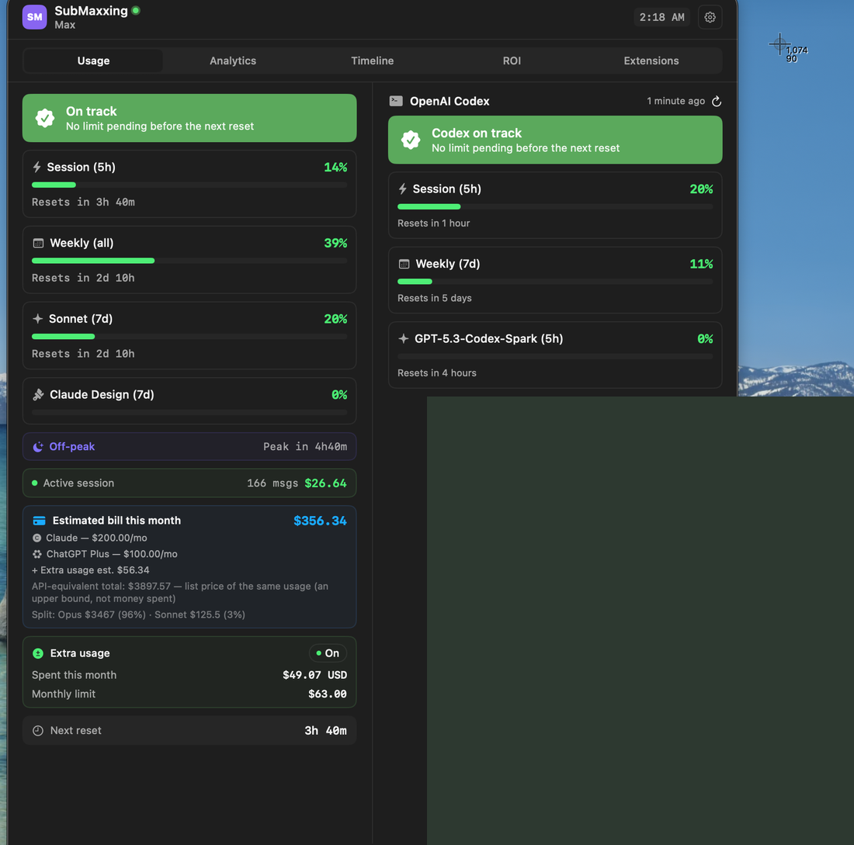Click the terminal icon beside OpenAI Codex
Image resolution: width=854 pixels, height=845 pixels.
(x=396, y=102)
